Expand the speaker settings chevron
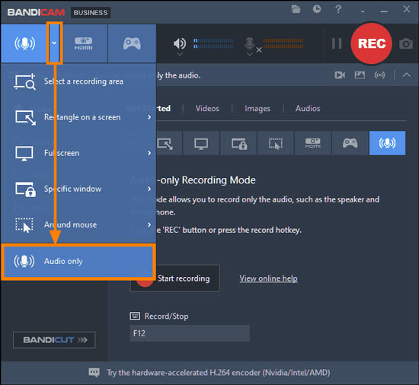This screenshot has width=419, height=385. (x=180, y=54)
